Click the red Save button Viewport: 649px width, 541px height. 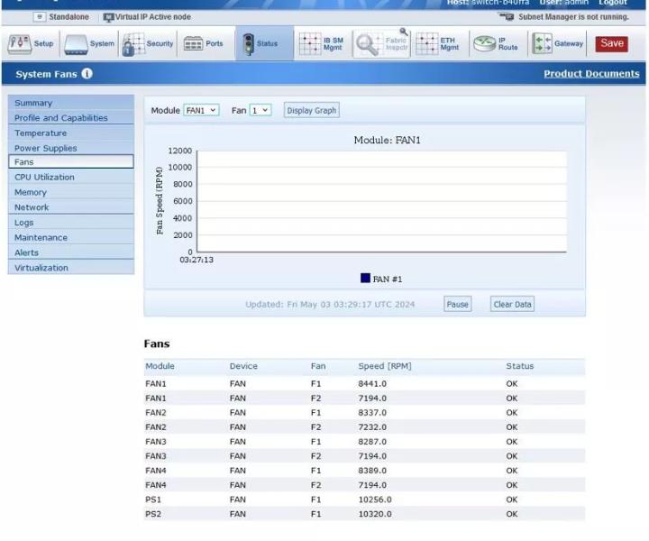[x=611, y=43]
